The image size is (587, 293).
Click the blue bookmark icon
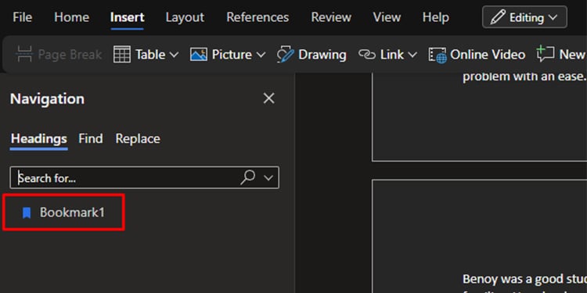27,213
